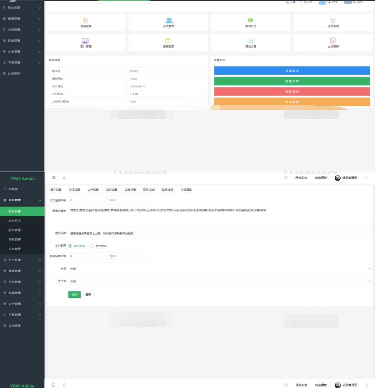The image size is (375, 388).
Task: Open 后台日志 in the sidebar
Action: 15,221
